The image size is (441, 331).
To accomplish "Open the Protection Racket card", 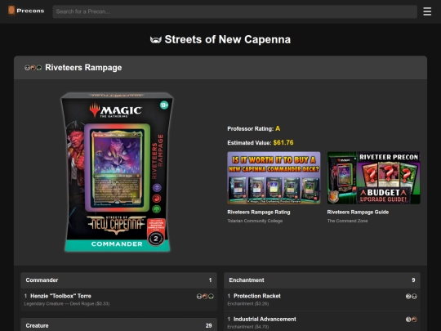I will [257, 296].
